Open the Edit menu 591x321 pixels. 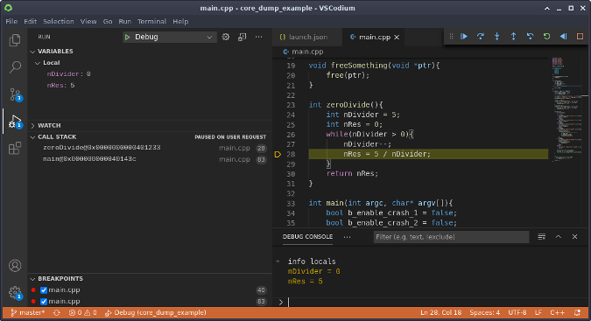click(x=30, y=22)
